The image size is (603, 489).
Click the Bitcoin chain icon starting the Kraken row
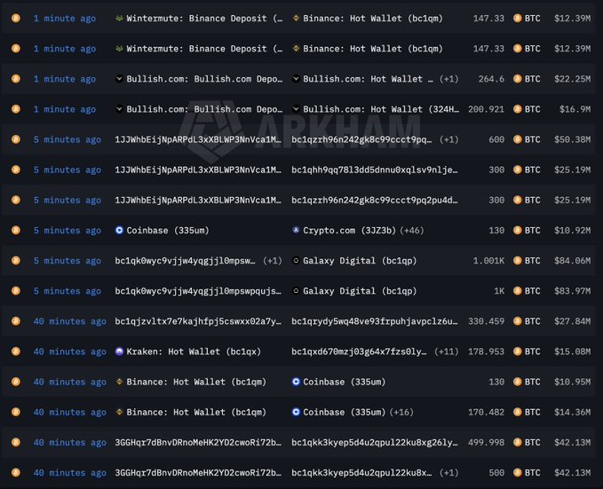[x=16, y=351]
